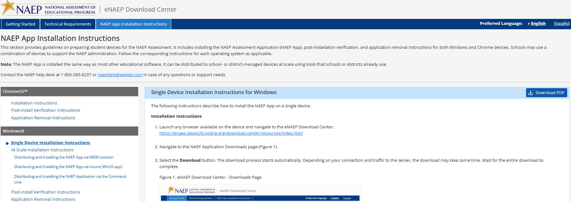Switch preferred language to English

click(x=538, y=24)
